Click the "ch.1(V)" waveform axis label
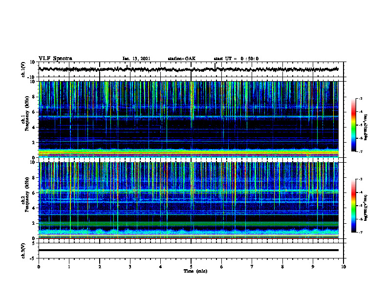The height and width of the screenshot is (299, 387). point(23,69)
